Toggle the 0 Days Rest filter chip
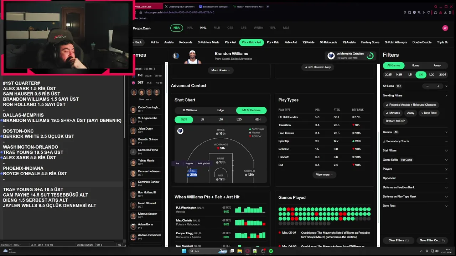The width and height of the screenshot is (456, 256). [x=429, y=113]
